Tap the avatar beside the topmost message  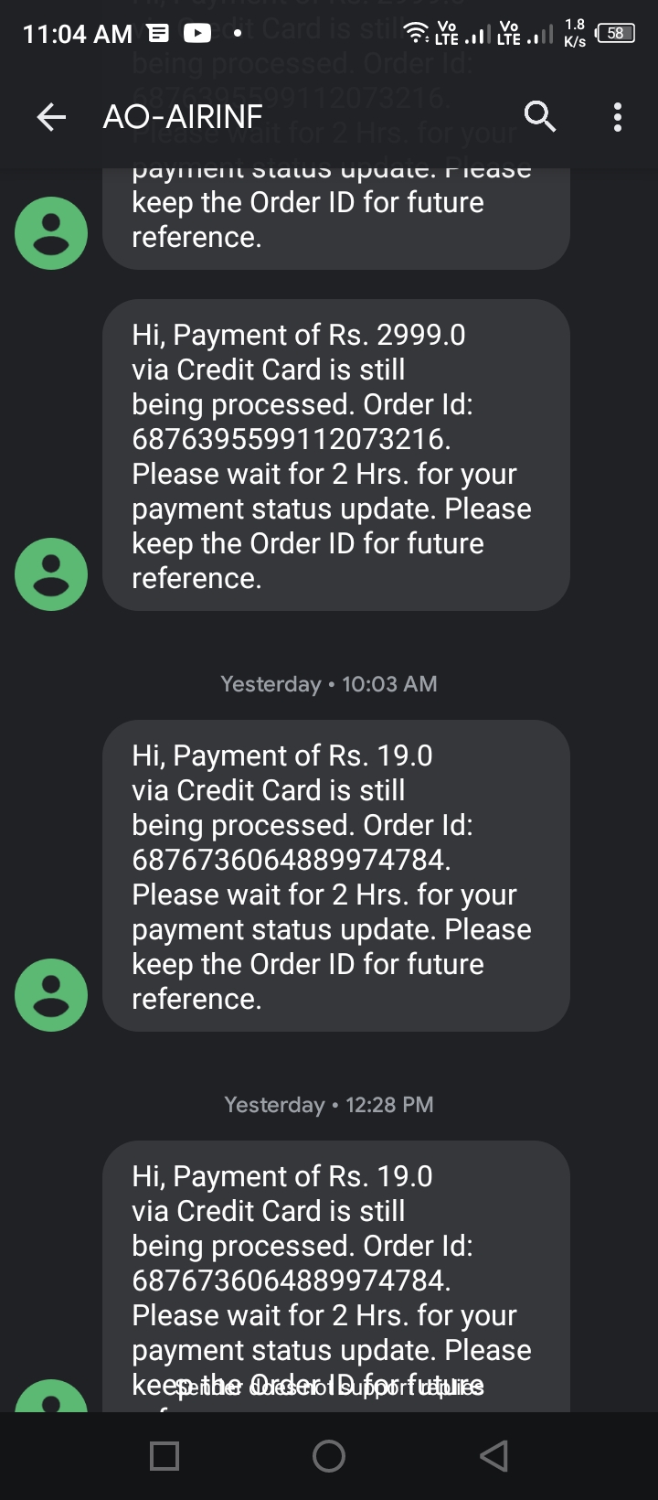pyautogui.click(x=51, y=233)
